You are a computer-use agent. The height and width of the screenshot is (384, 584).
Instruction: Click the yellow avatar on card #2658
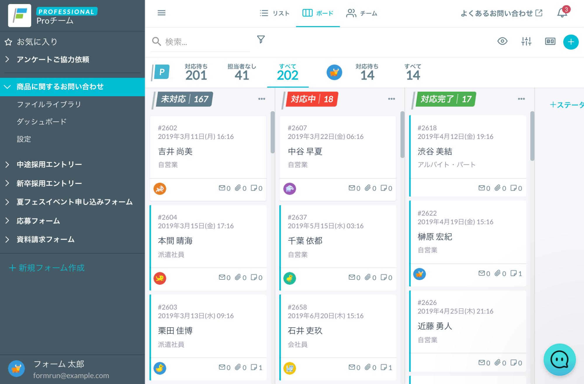point(290,368)
